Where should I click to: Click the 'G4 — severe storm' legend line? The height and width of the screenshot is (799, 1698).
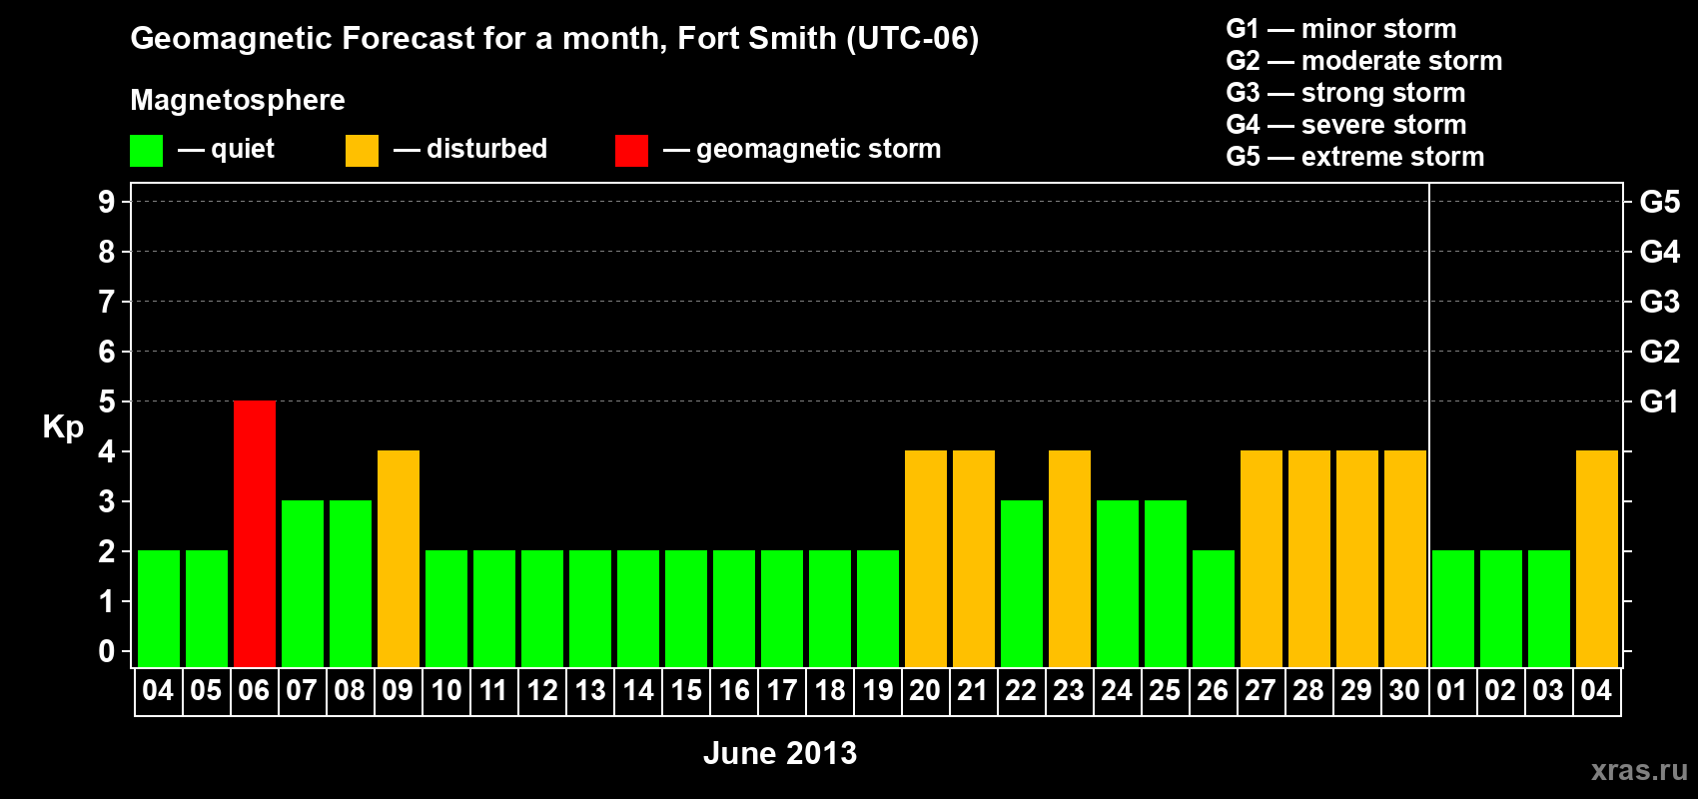[x=1346, y=125]
